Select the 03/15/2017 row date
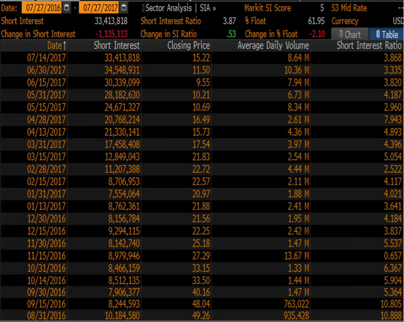404x322 pixels. 46,157
